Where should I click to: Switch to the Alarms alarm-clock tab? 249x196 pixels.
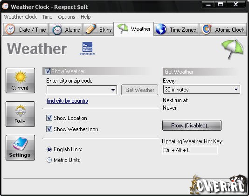(66, 29)
